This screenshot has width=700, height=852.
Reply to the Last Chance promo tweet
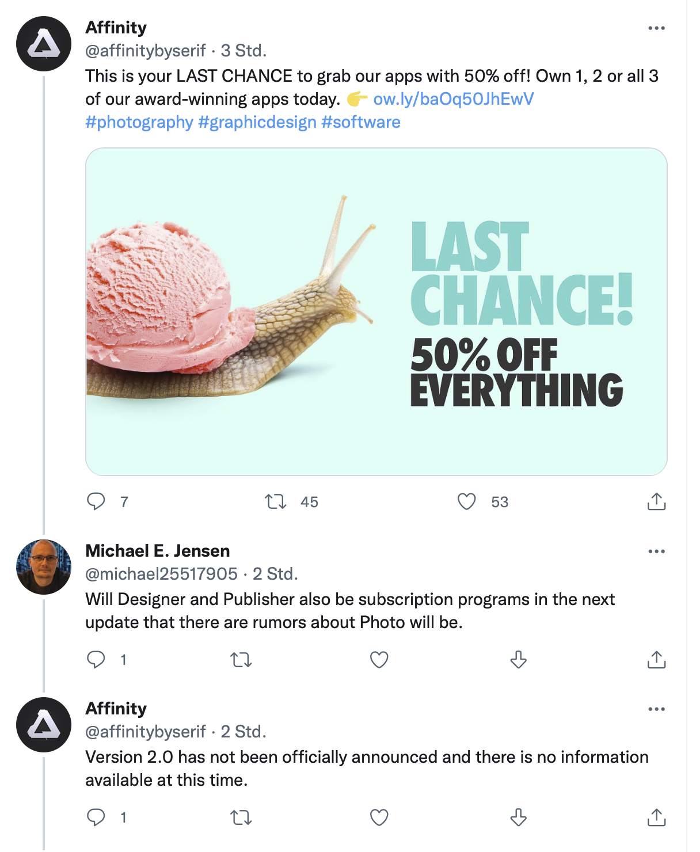tap(96, 501)
